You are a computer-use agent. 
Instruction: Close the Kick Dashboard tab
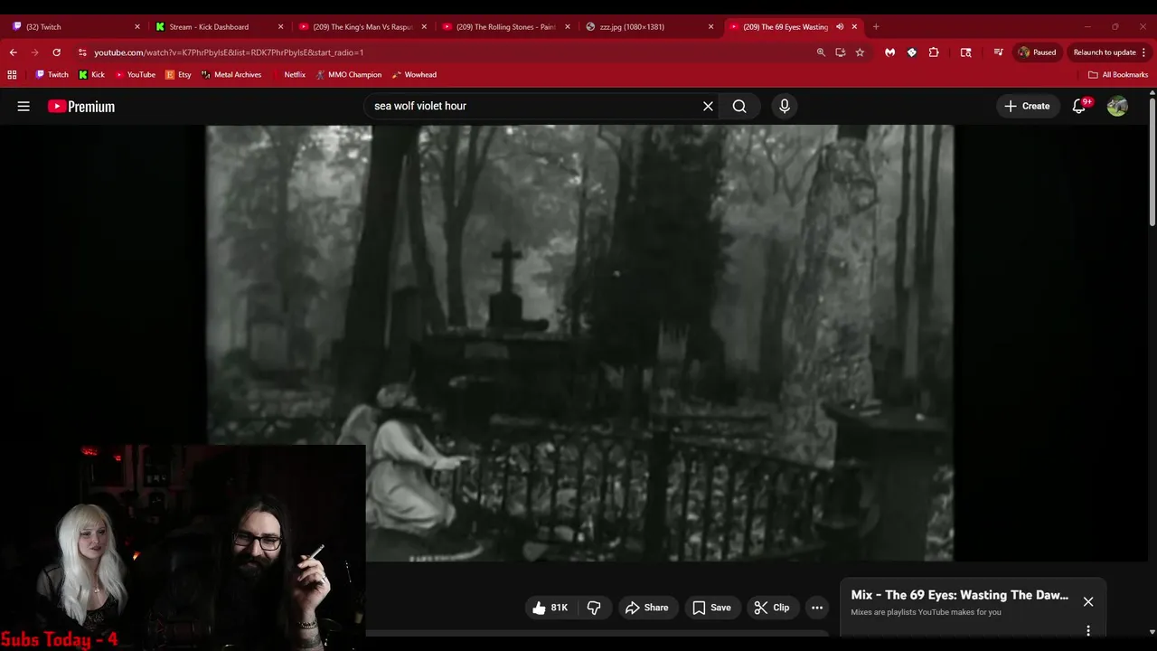[280, 27]
